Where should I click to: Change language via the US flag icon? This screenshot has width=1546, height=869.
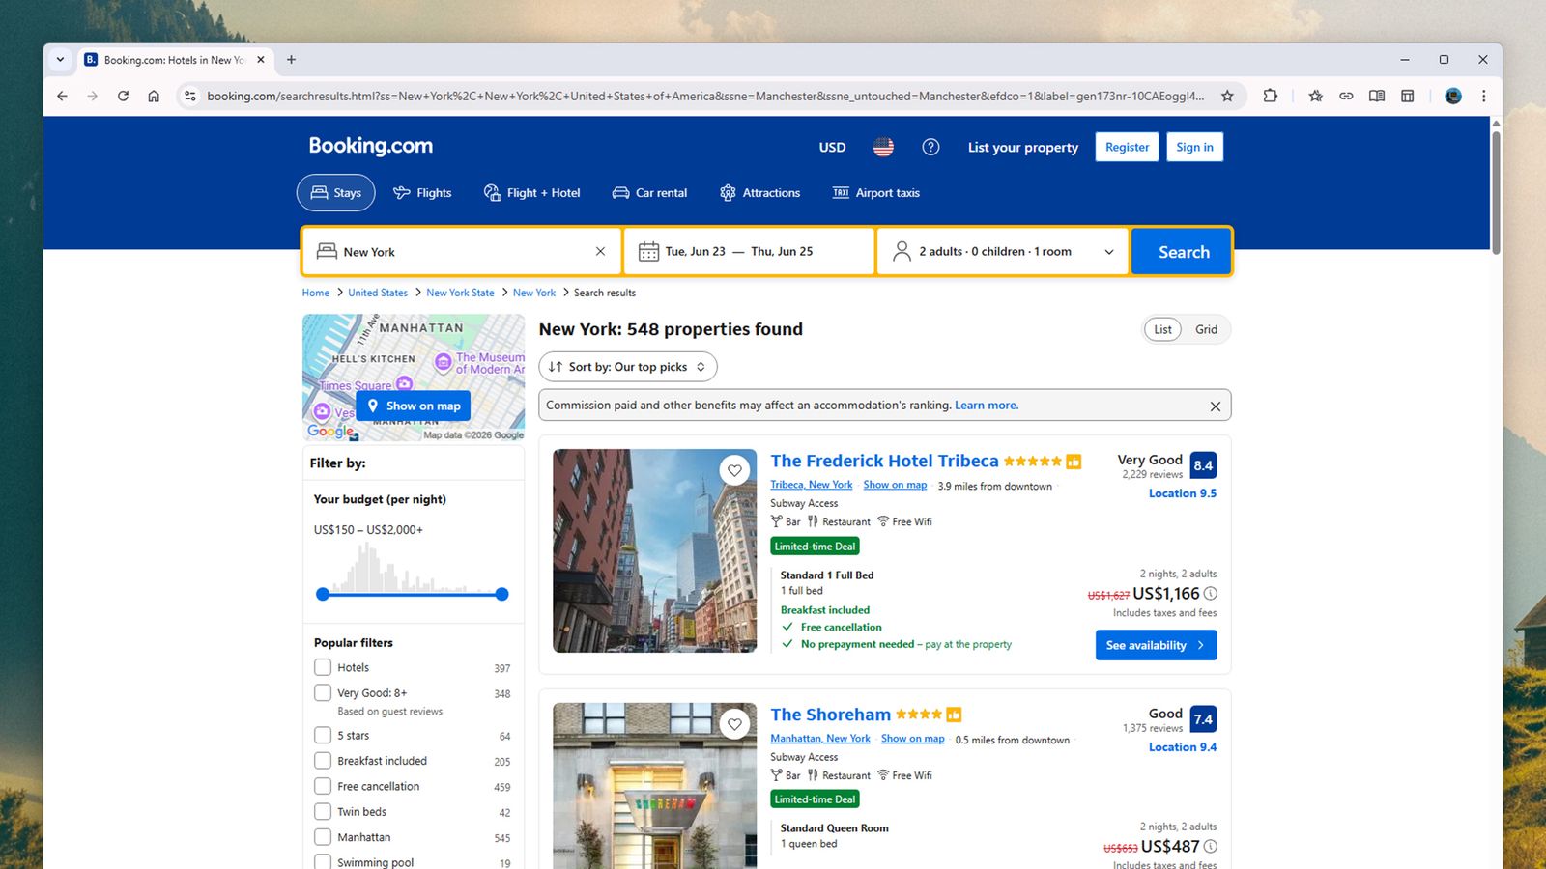[883, 147]
